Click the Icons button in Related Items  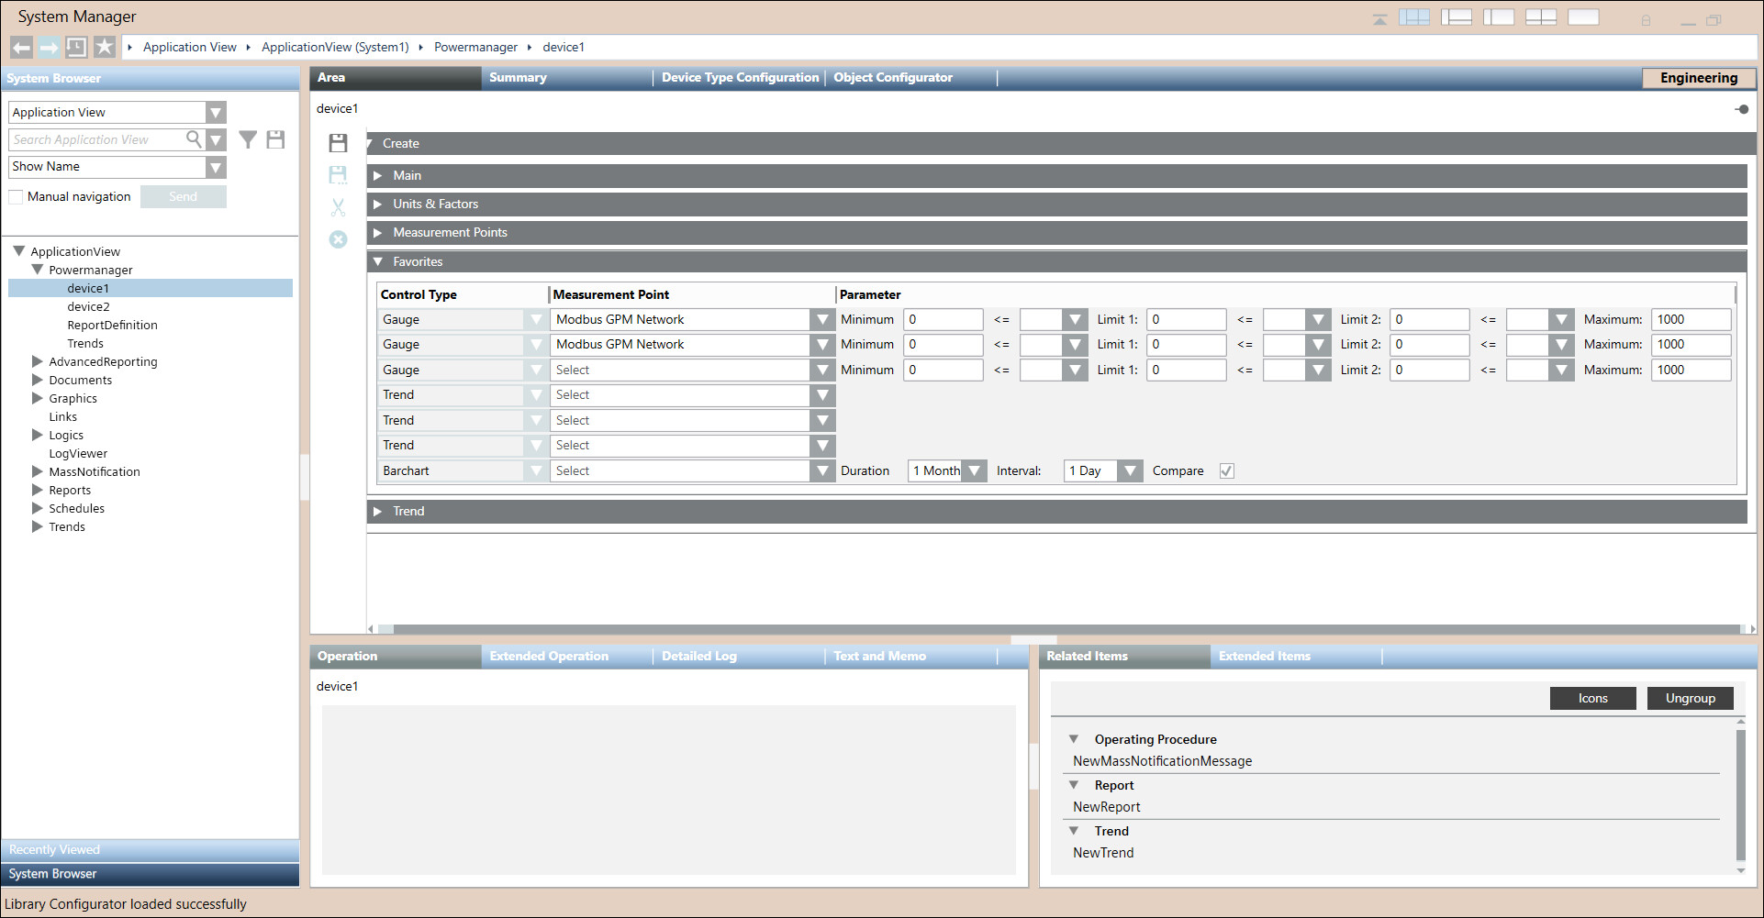1592,699
